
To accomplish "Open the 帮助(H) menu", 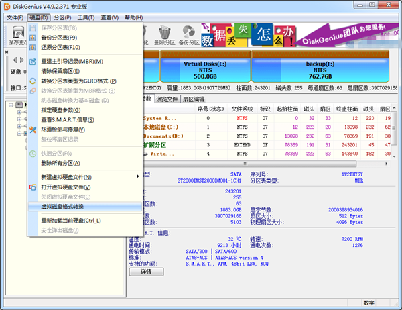I will pyautogui.click(x=133, y=17).
